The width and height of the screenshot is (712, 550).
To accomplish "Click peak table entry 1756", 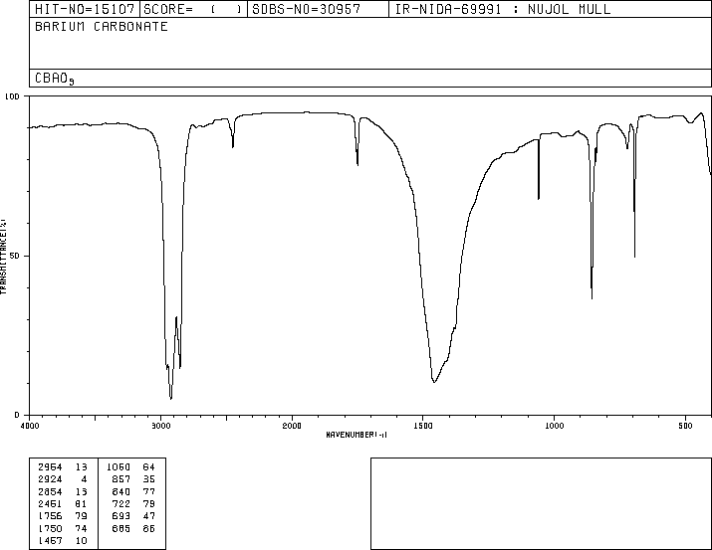I will click(50, 516).
